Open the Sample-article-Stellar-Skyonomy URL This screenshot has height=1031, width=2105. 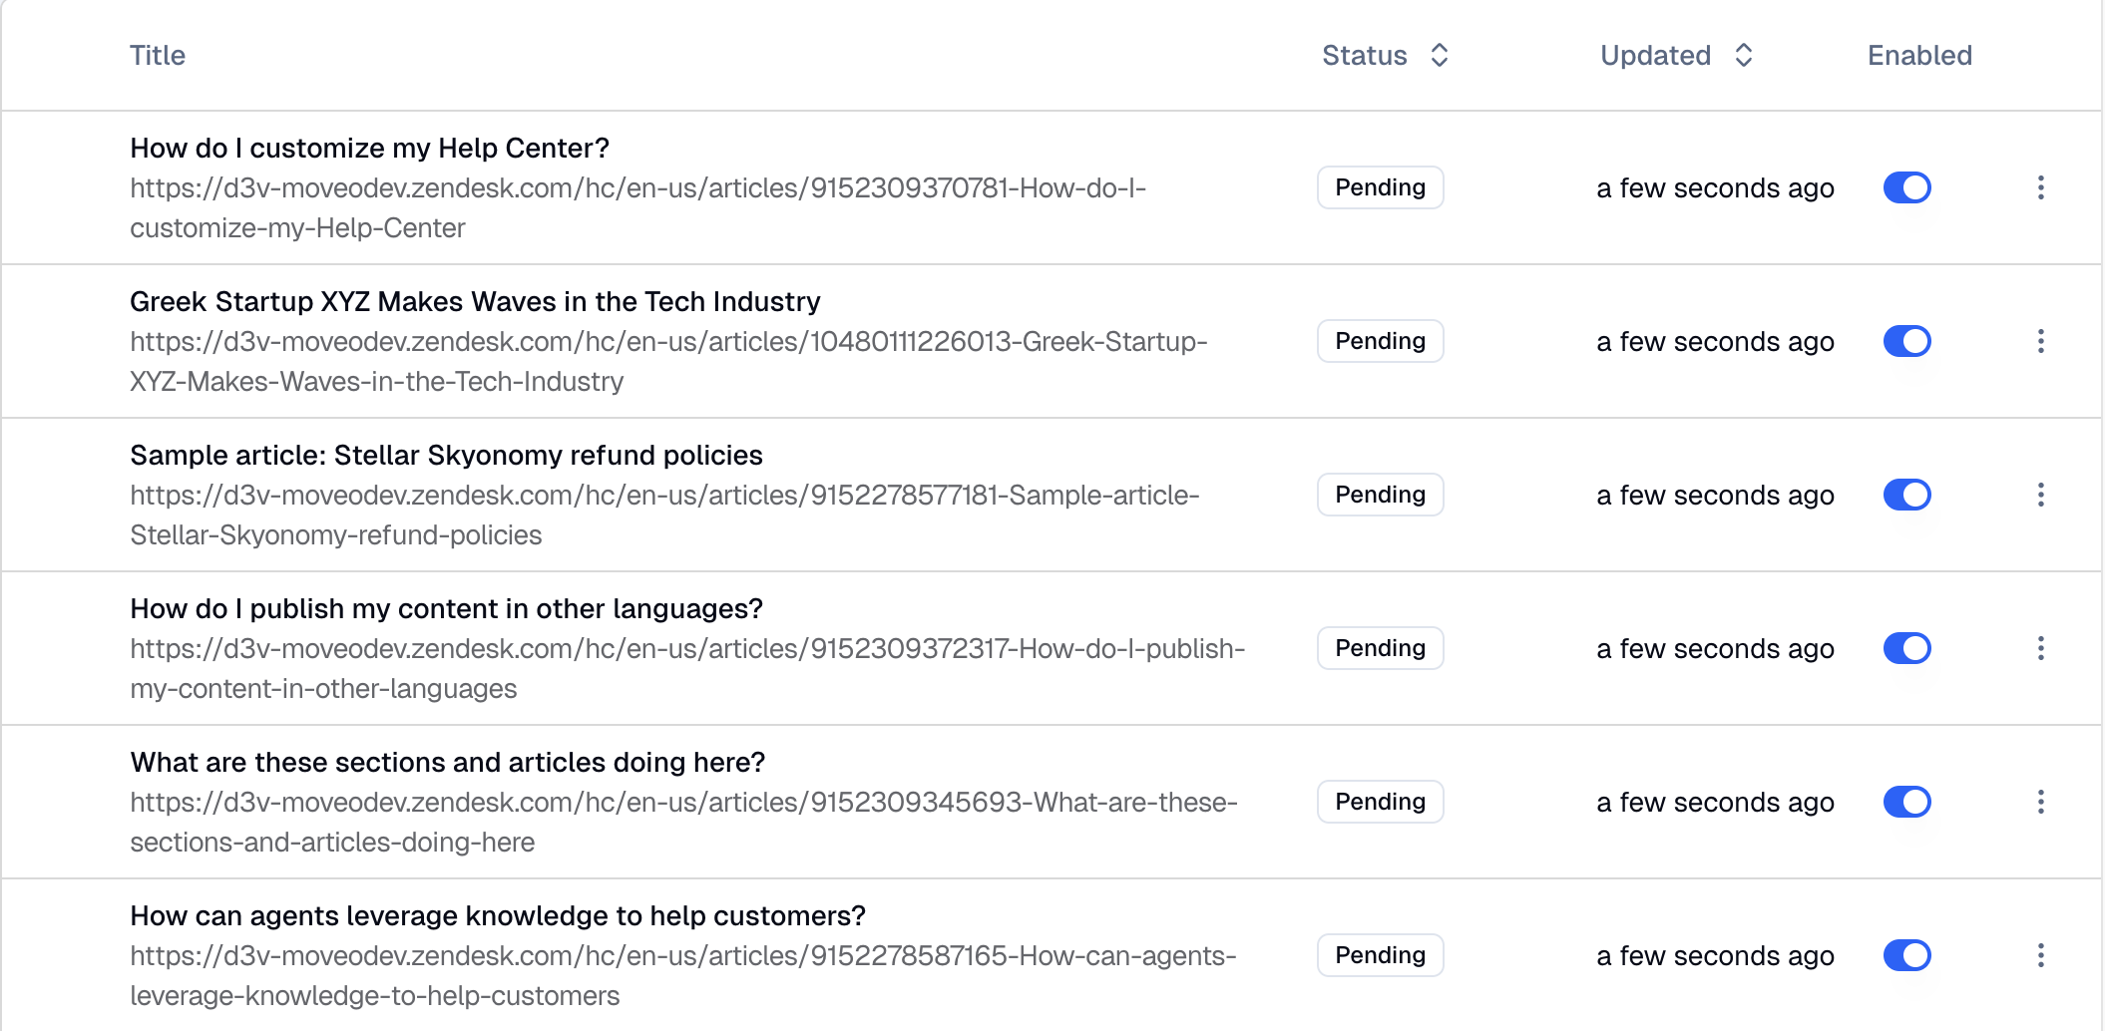tap(664, 515)
